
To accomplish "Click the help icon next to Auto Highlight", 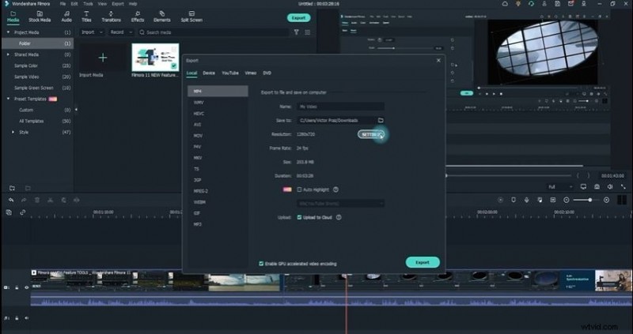I will (335, 190).
